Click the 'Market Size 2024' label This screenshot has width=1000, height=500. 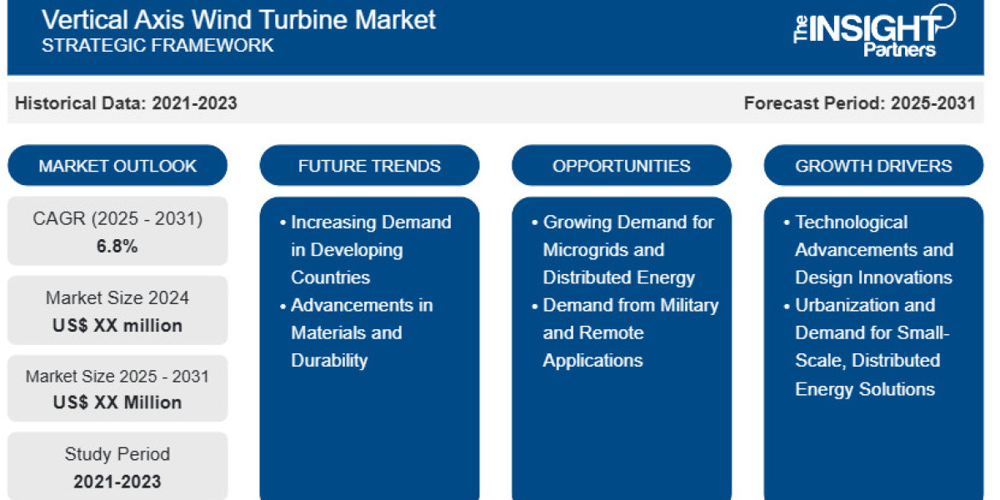coord(117,297)
